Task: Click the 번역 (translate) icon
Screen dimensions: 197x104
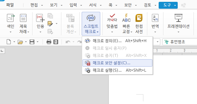Action: [x=155, y=18]
